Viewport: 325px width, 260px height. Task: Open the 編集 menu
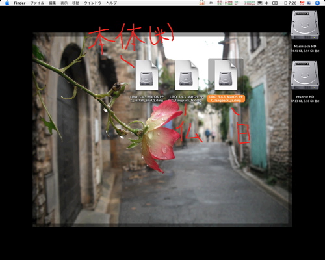point(52,3)
